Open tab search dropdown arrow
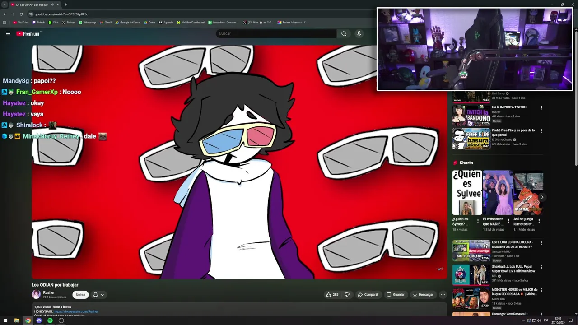 pyautogui.click(x=5, y=5)
